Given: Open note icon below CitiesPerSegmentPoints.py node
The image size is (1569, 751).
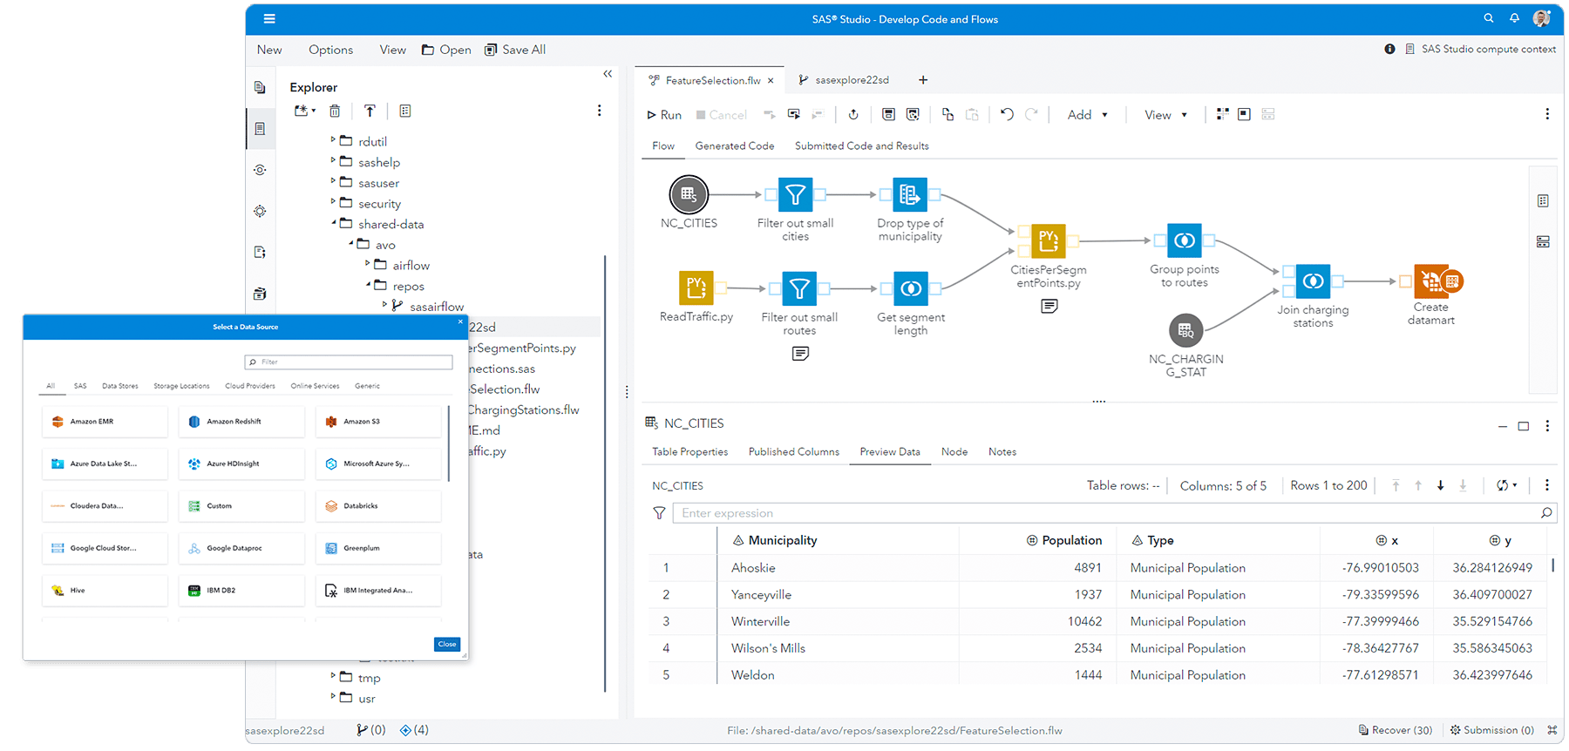Looking at the screenshot, I should click(1049, 306).
